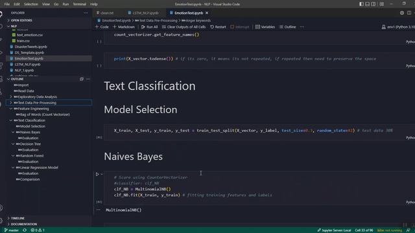
Task: Click the Naives Bayes heading cell
Action: click(134, 157)
